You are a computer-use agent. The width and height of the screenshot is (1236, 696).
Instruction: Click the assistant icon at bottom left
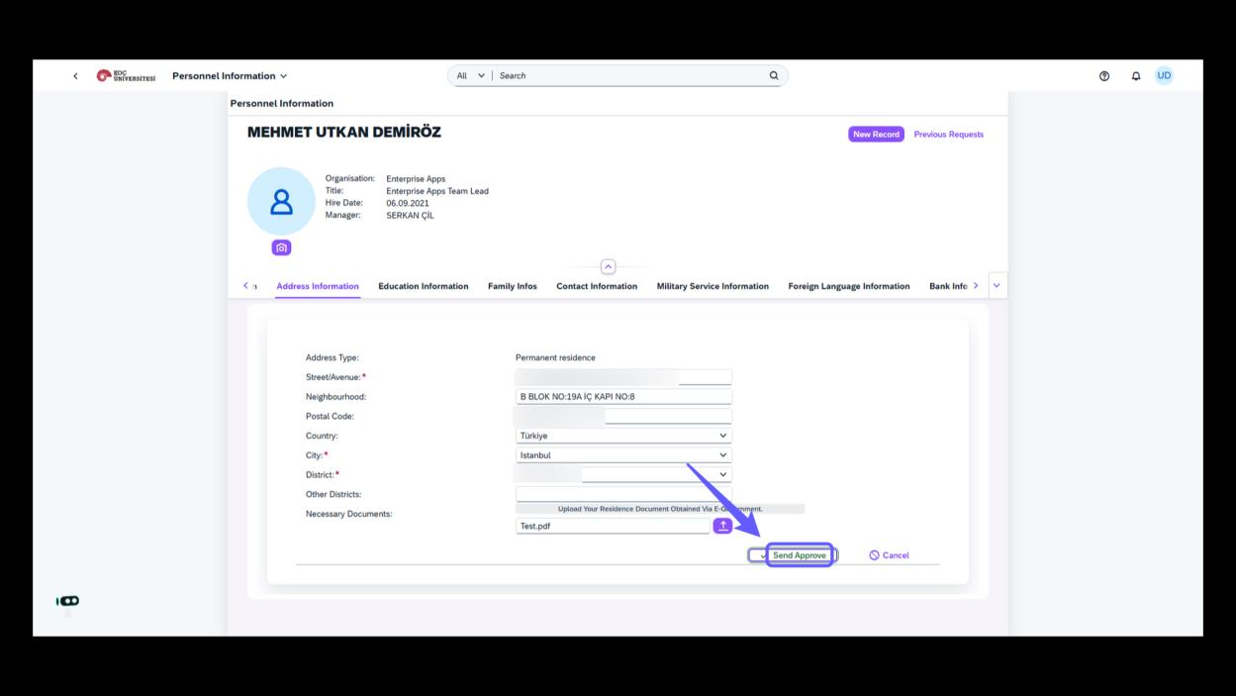[x=68, y=601]
